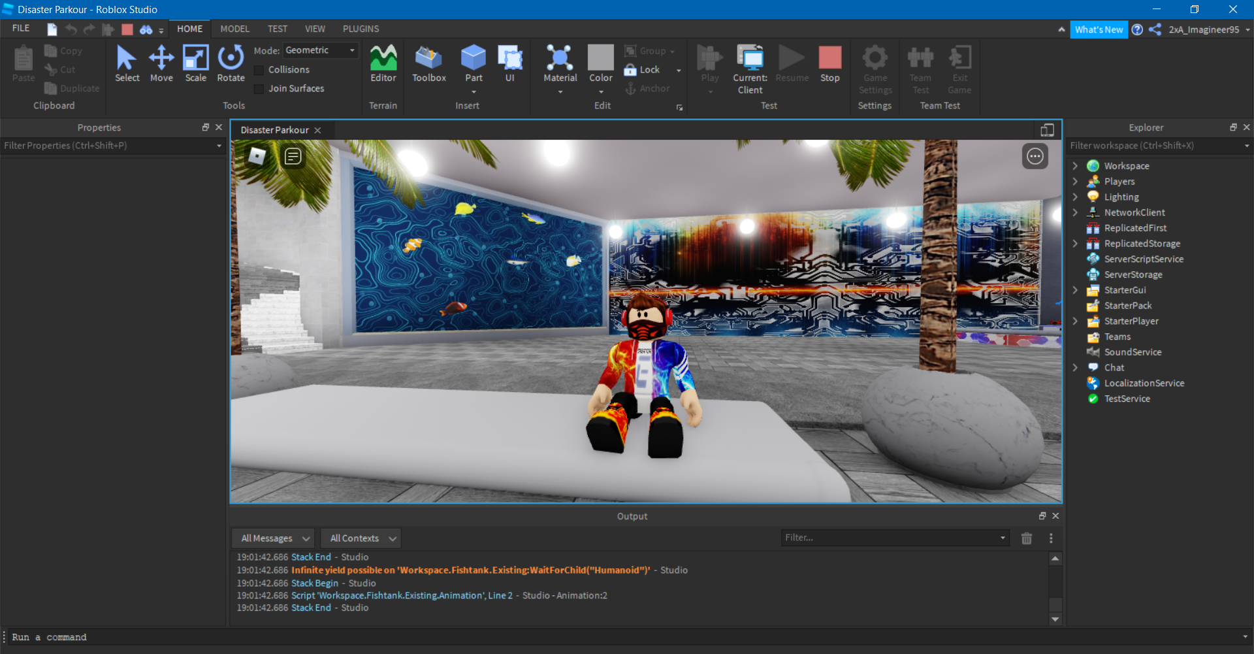Enable the Collisions checkbox
The image size is (1254, 654).
(259, 70)
